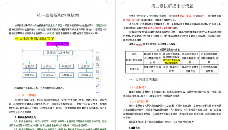Click the purple highlighted 图片在原位置不变 text
The height and width of the screenshot is (130, 228).
(58, 44)
